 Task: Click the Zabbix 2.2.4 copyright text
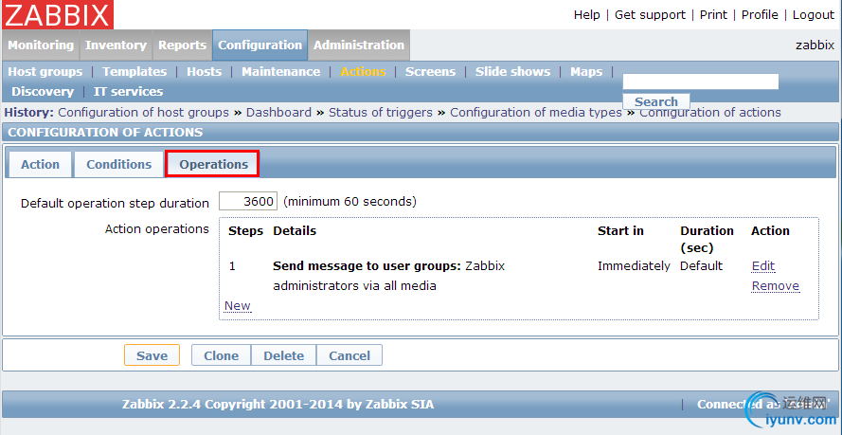pyautogui.click(x=278, y=405)
